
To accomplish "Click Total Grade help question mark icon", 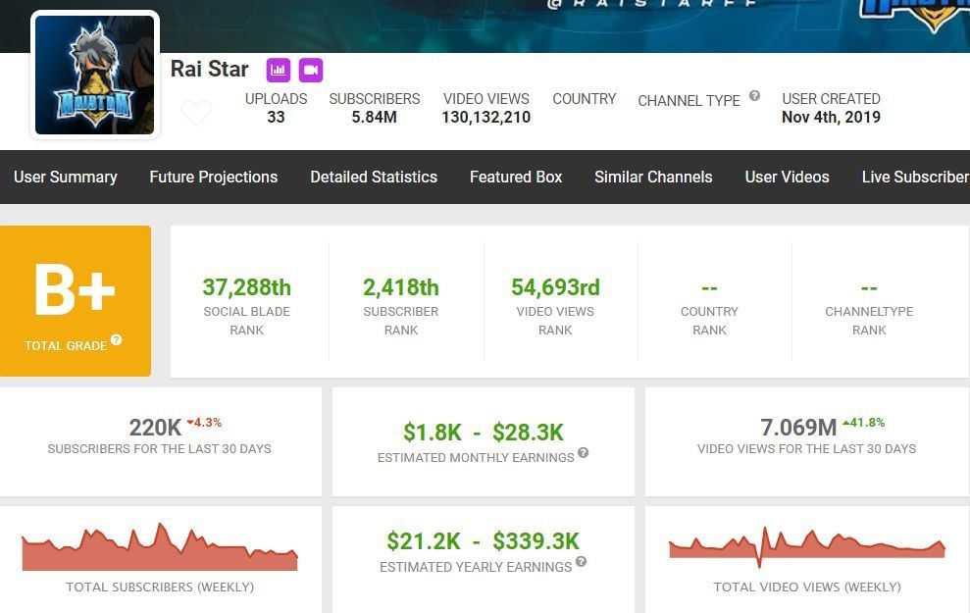I will pos(117,340).
